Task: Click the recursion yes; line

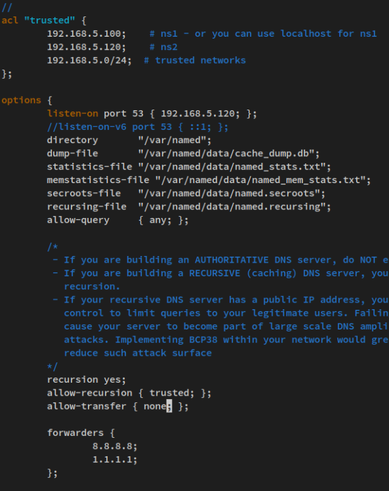Action: [x=87, y=379]
